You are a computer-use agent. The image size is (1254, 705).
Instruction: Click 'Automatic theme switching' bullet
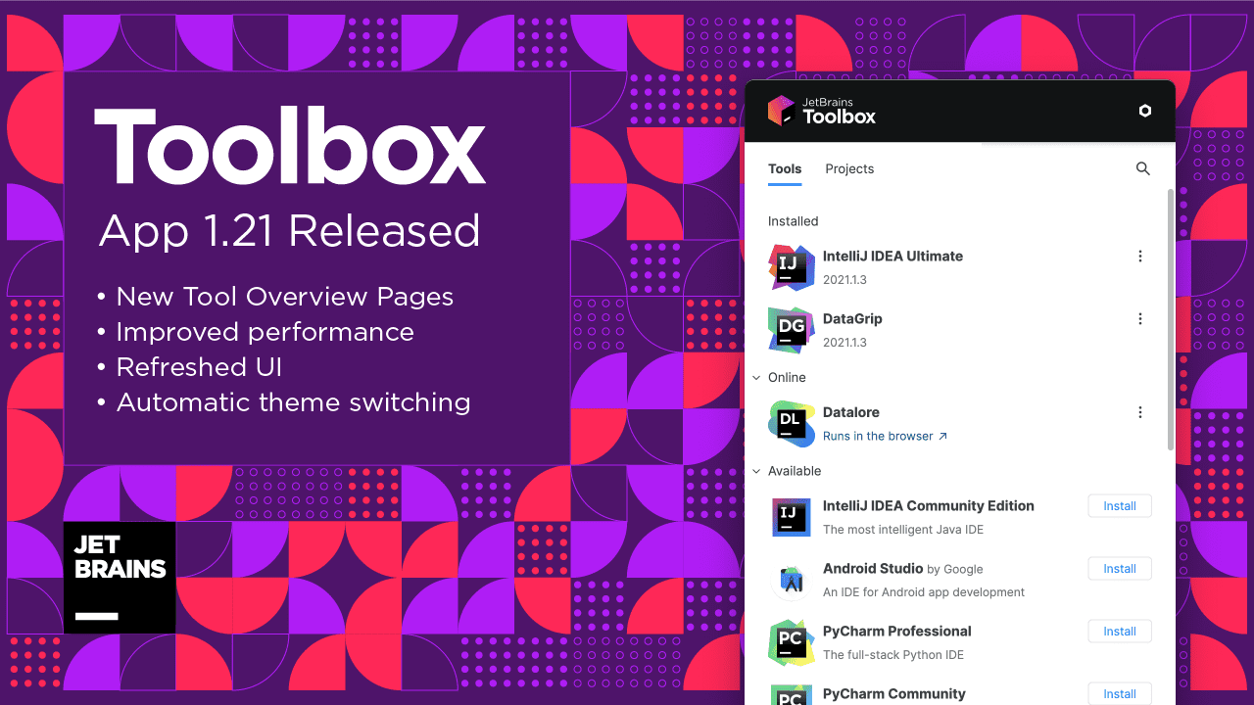293,403
